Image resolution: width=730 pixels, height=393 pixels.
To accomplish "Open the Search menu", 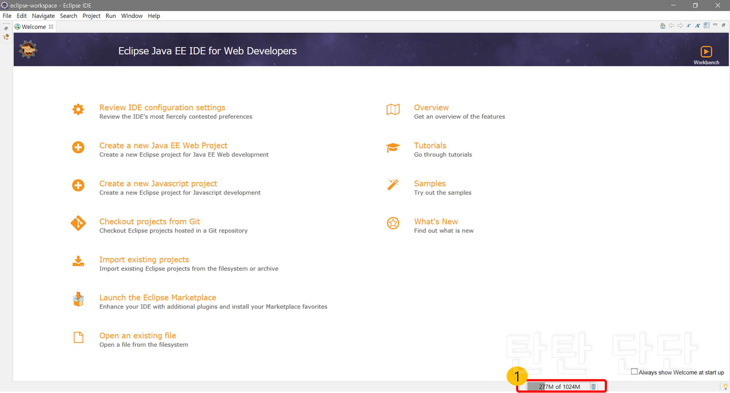I will pos(69,16).
